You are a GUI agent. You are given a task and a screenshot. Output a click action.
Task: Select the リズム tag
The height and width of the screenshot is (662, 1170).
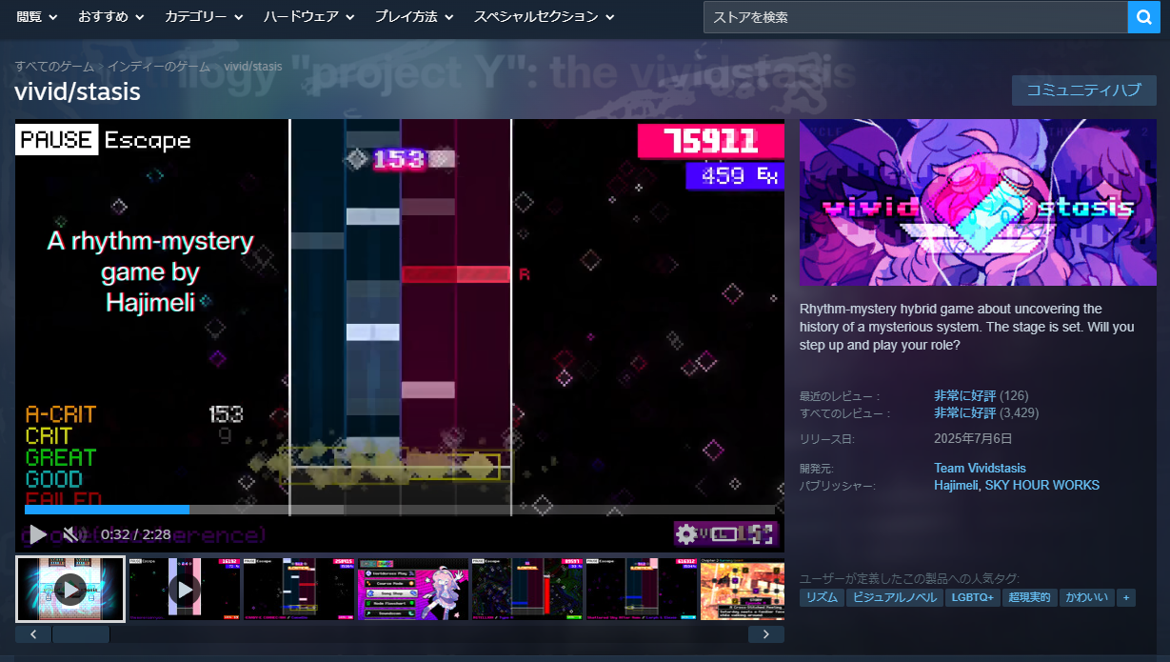click(821, 597)
